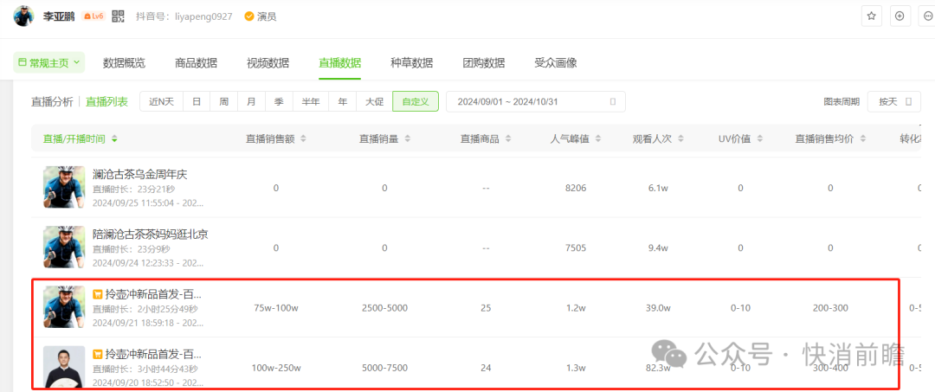Select the 周 period option
The width and height of the screenshot is (935, 392).
pos(223,102)
